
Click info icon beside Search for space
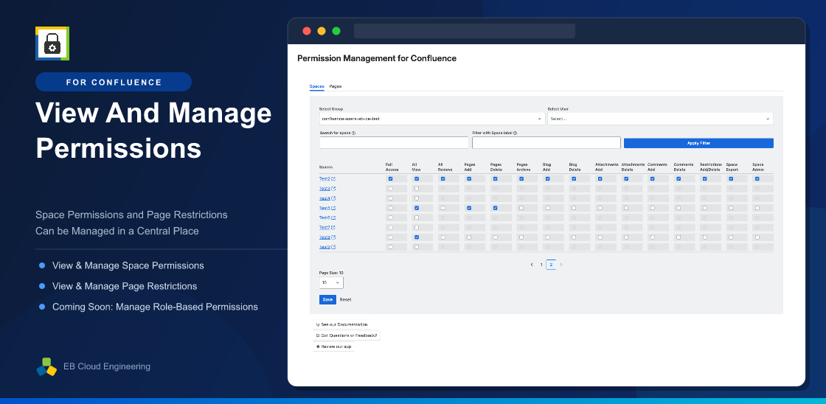point(353,133)
